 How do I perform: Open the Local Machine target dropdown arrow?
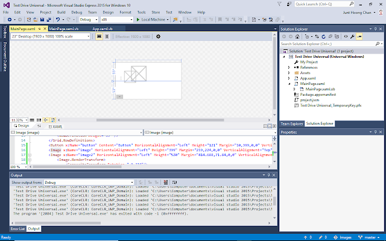tap(168, 20)
